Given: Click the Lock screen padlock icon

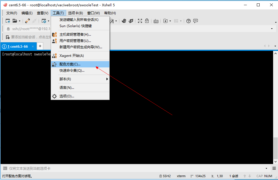Looking at the screenshot, I should coord(147,21).
